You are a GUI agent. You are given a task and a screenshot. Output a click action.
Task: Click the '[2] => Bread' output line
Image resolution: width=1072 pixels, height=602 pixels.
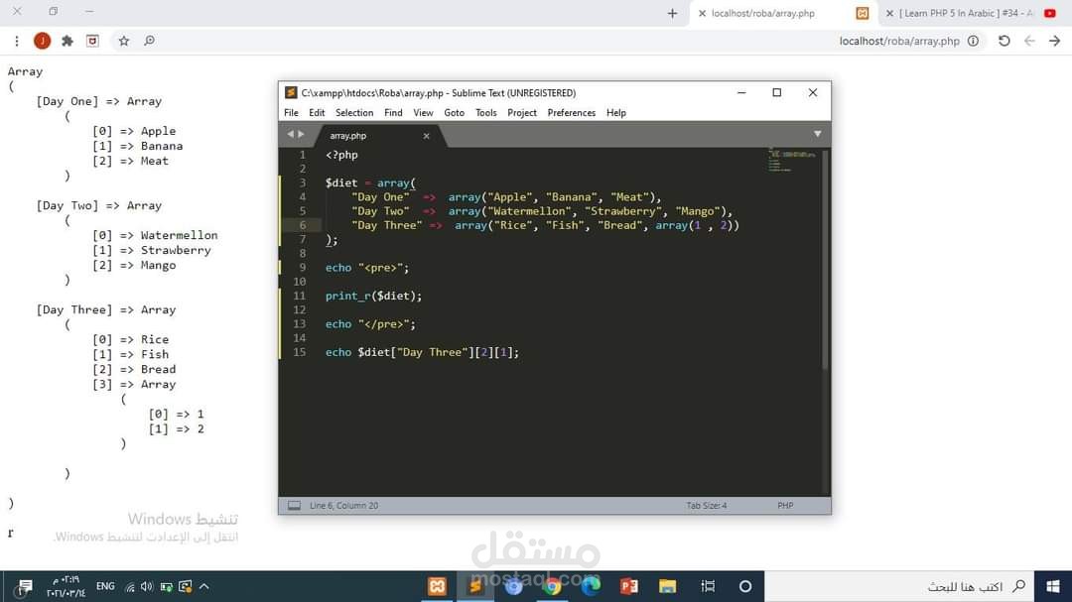pos(134,369)
